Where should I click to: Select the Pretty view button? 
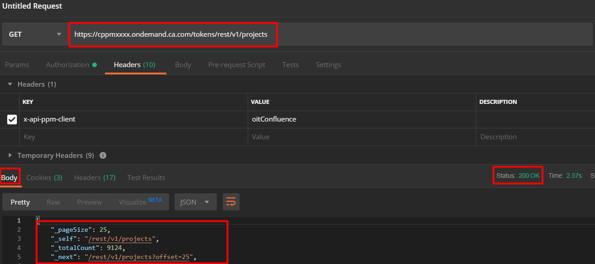(x=20, y=202)
